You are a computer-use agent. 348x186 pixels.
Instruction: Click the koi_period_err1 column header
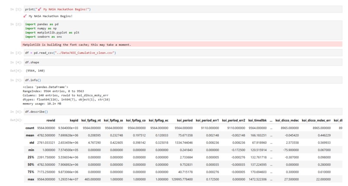coord(207,120)
